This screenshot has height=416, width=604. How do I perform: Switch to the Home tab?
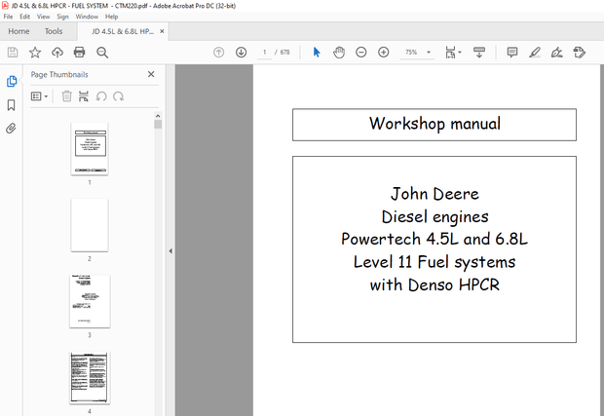pos(19,31)
